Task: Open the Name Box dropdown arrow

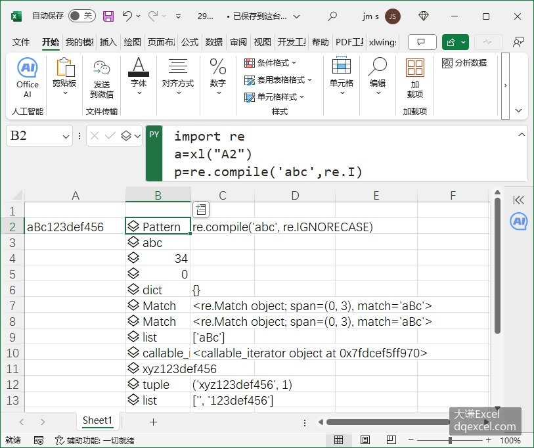Action: 66,137
